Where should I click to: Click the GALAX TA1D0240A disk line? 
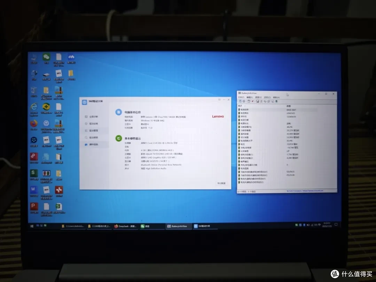[162, 154]
